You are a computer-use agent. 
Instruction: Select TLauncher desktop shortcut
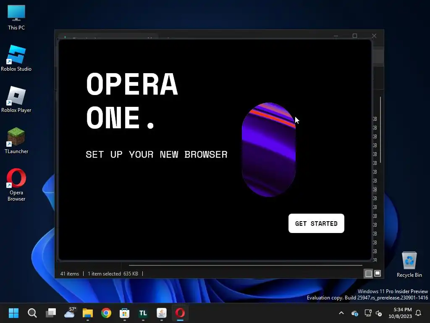click(16, 141)
